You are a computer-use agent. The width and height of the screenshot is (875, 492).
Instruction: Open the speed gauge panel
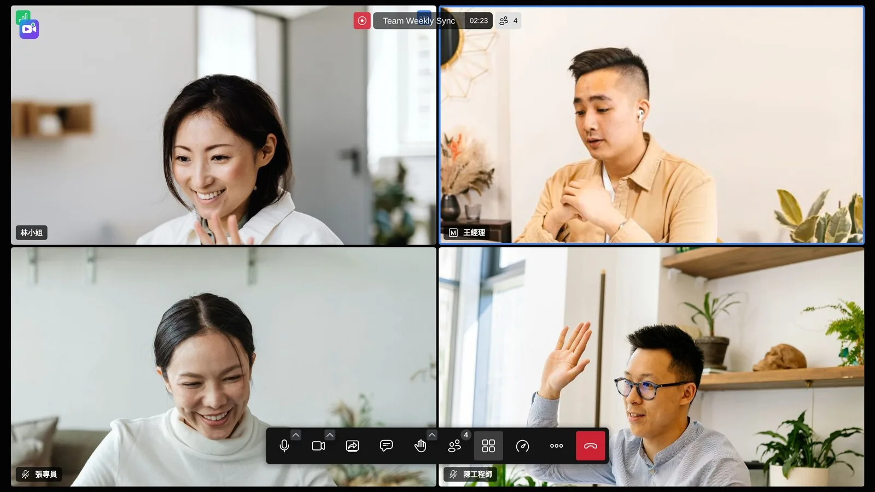[x=522, y=446]
